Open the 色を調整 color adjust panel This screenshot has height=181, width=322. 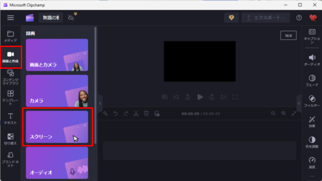point(312,142)
